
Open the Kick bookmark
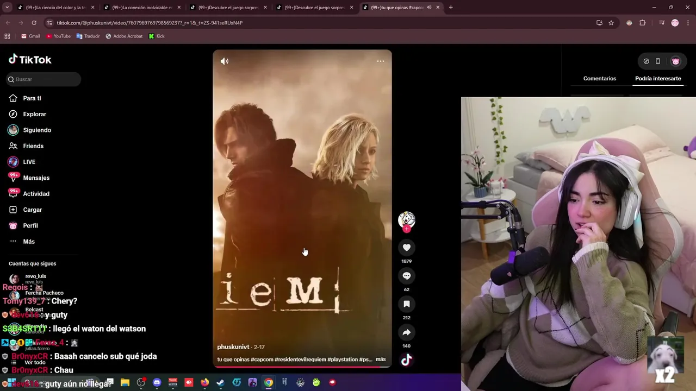click(157, 36)
